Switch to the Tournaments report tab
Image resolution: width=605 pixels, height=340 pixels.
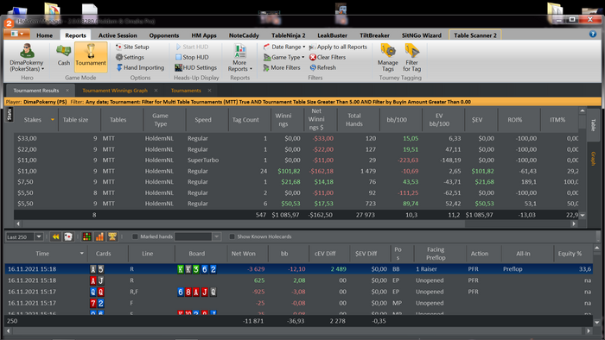186,91
